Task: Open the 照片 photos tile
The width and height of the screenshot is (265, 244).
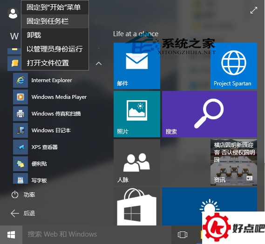Action: [137, 114]
